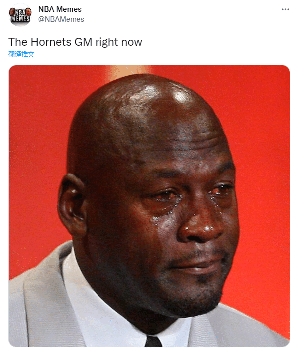Screen dimensions: 293x348
Task: Click the man's ear in the photo
Action: click(71, 204)
